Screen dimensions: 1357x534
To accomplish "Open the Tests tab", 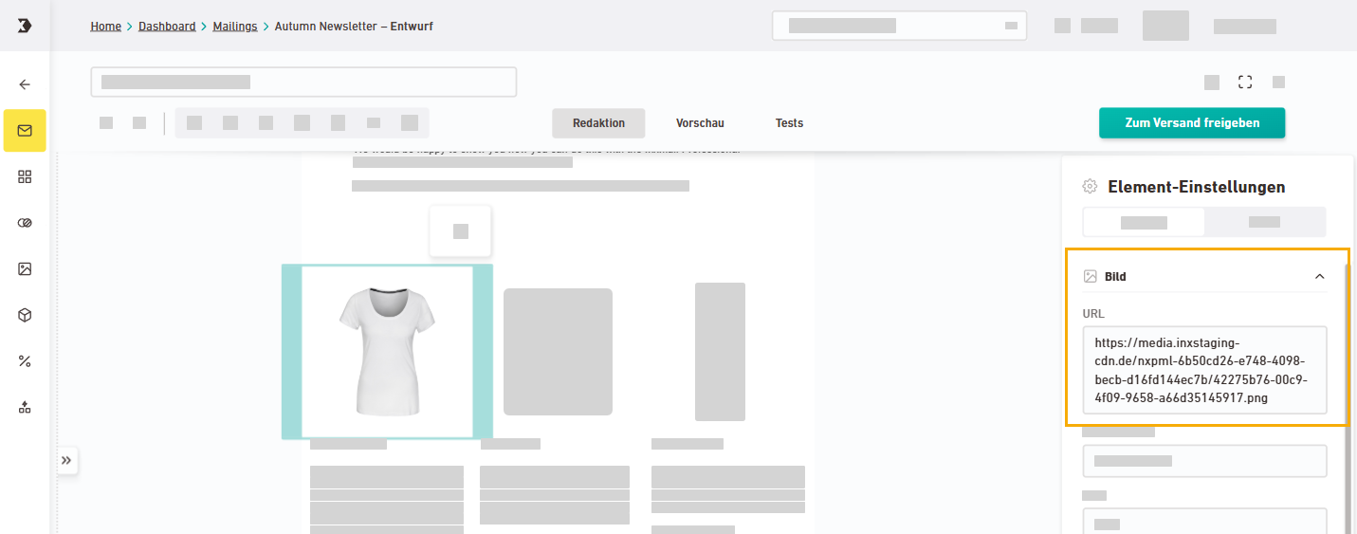I will (789, 123).
